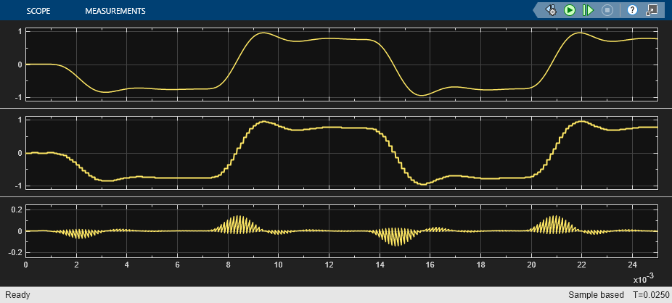Click the restore scope window icon
The height and width of the screenshot is (303, 672).
[652, 10]
